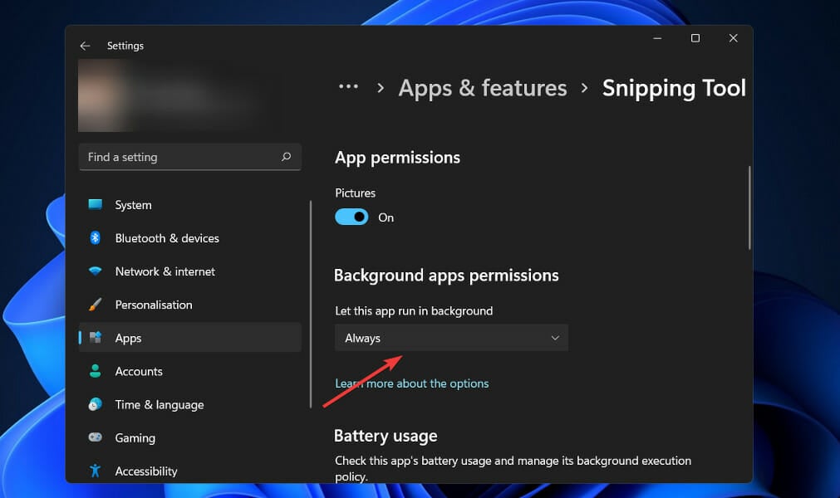Click the Find a setting search box

coord(189,157)
